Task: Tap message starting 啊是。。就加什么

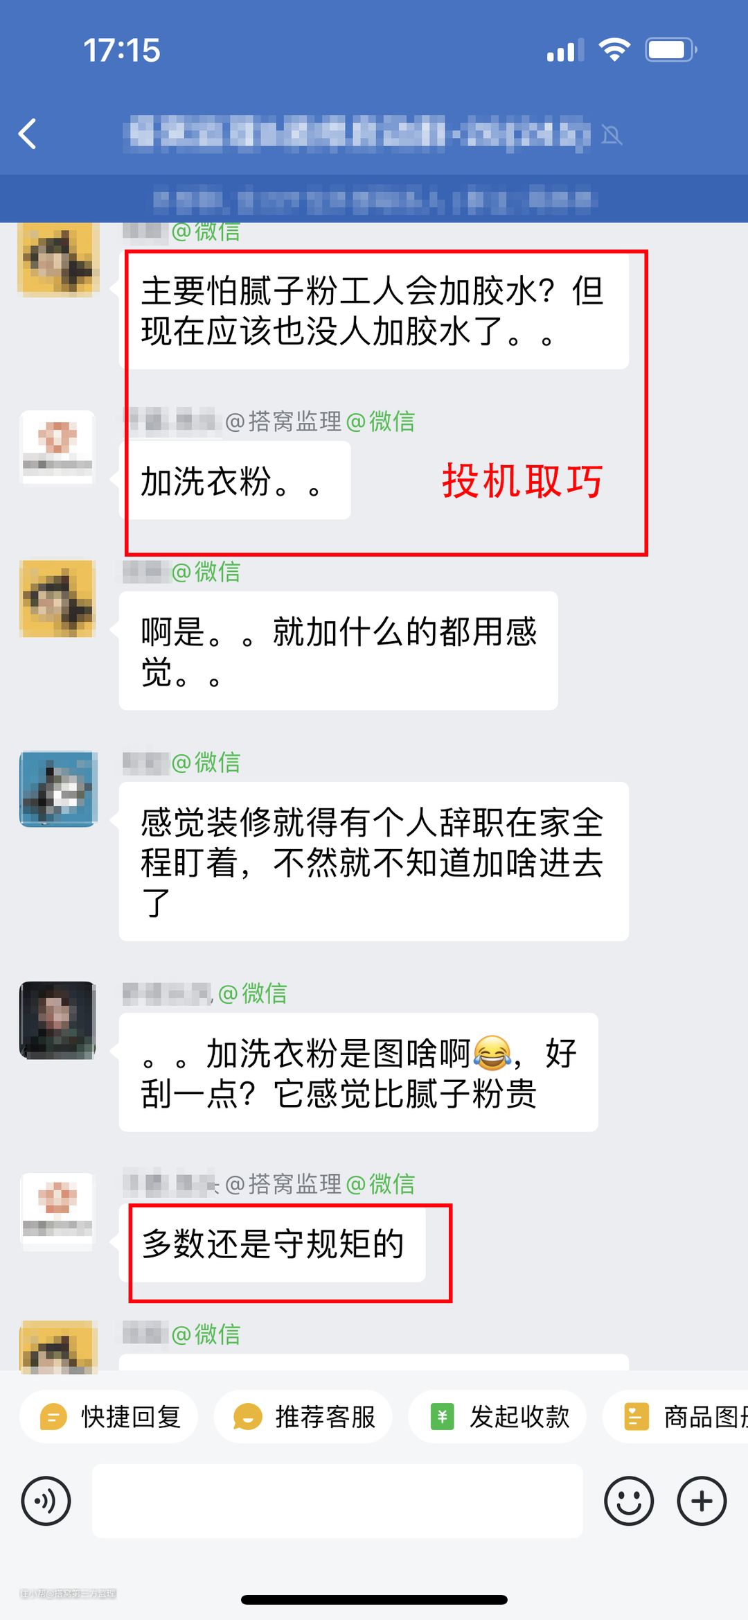Action: click(338, 650)
